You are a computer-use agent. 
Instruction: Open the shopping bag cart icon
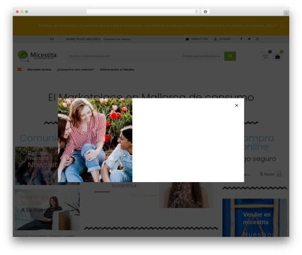[x=277, y=57]
